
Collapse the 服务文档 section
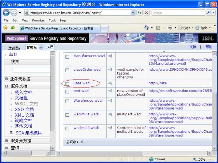[x=6, y=86]
